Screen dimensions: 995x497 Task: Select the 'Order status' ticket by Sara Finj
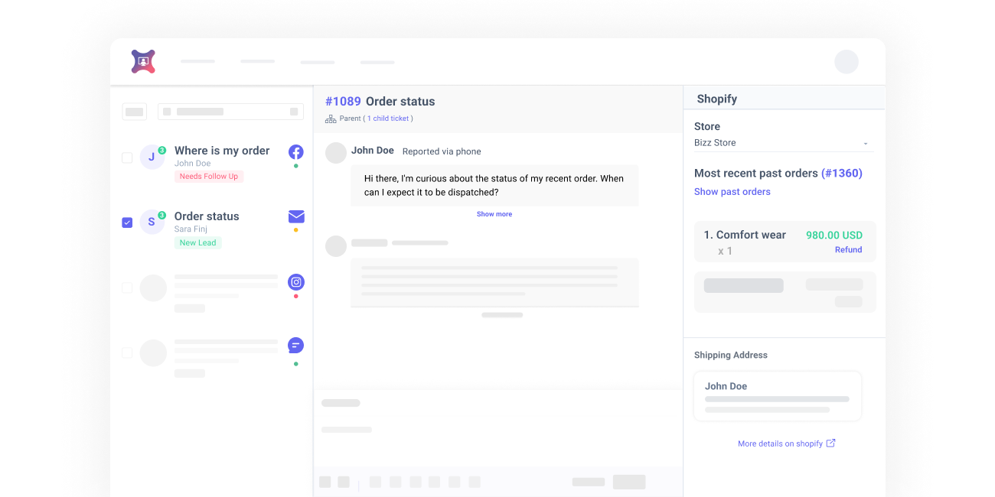[207, 216]
